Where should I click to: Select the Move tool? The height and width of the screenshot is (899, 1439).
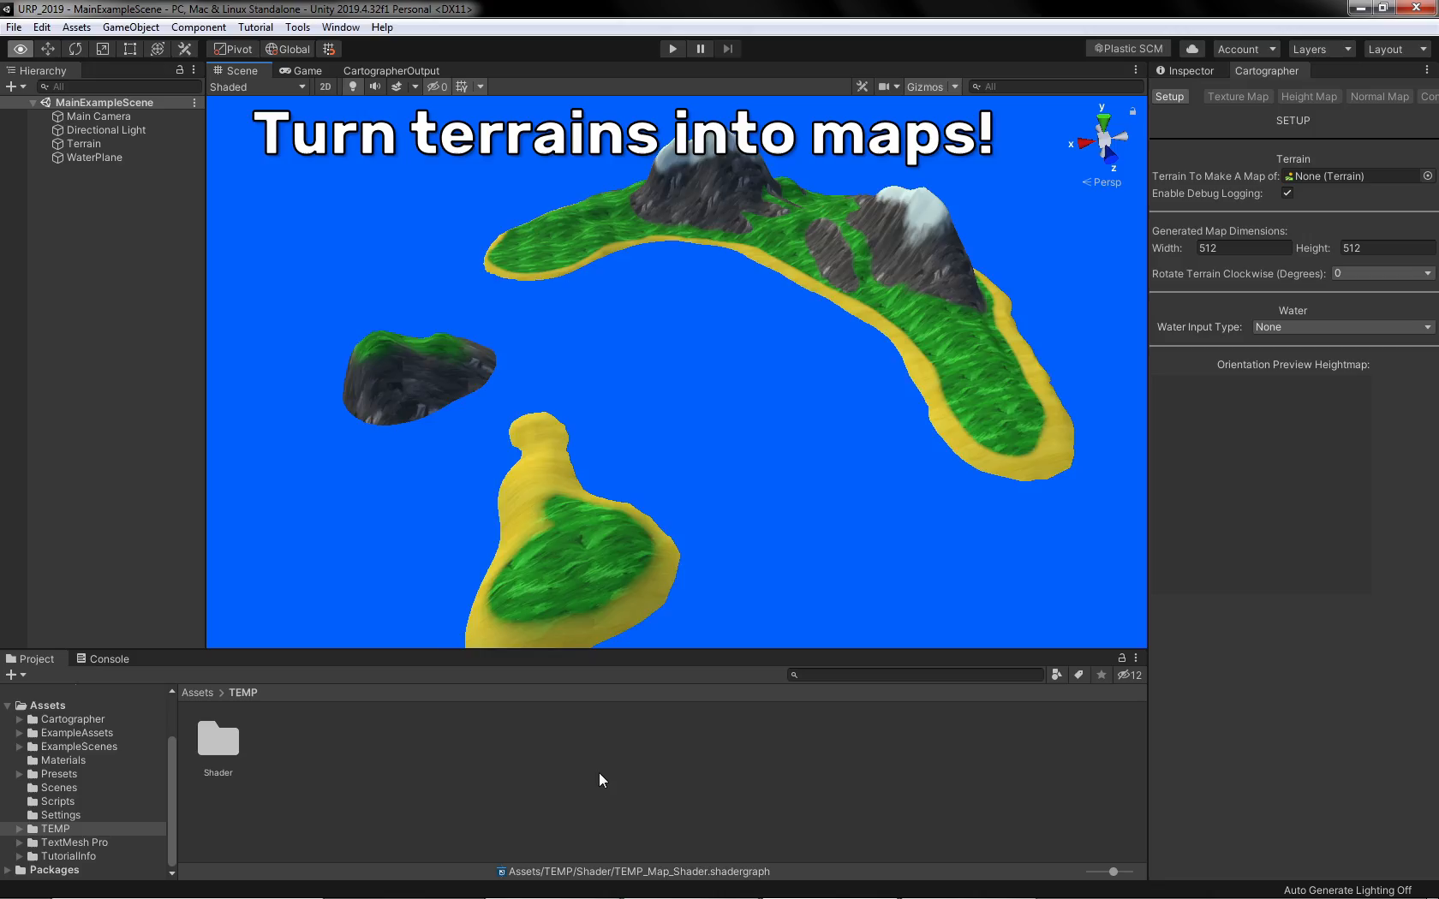coord(48,49)
